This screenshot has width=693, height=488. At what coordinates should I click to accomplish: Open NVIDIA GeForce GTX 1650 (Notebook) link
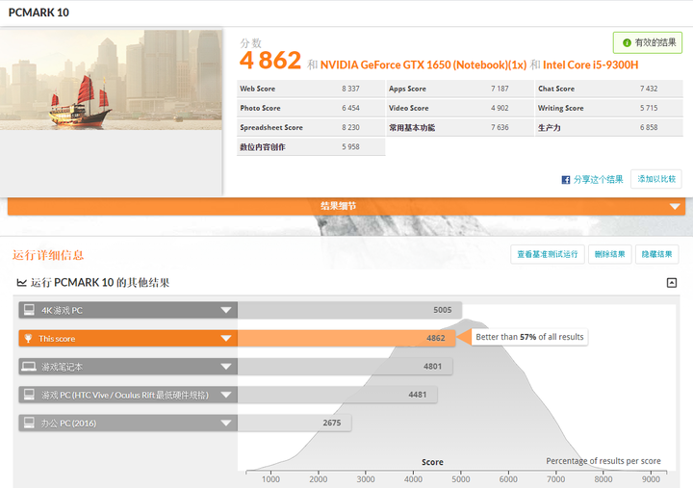[423, 65]
